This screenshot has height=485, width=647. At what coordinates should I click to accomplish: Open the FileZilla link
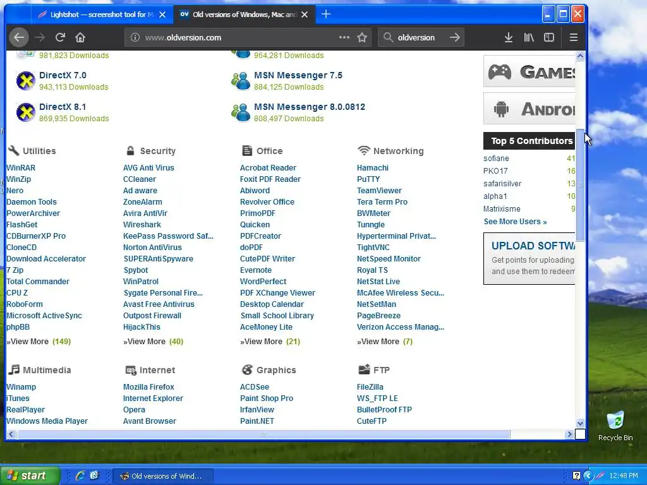[x=370, y=387]
